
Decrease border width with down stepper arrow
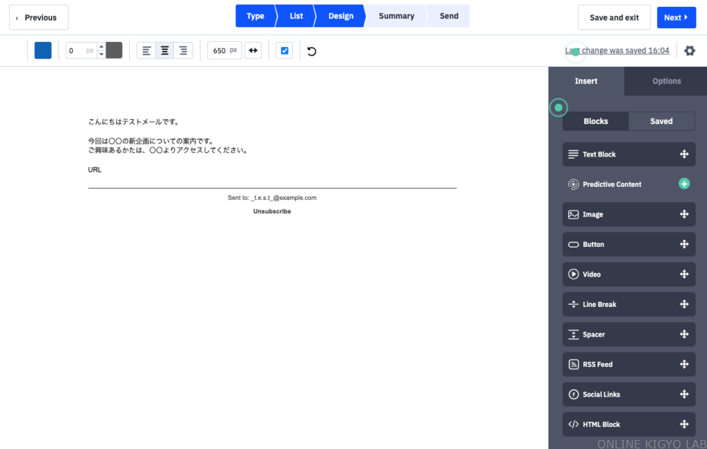tap(101, 54)
